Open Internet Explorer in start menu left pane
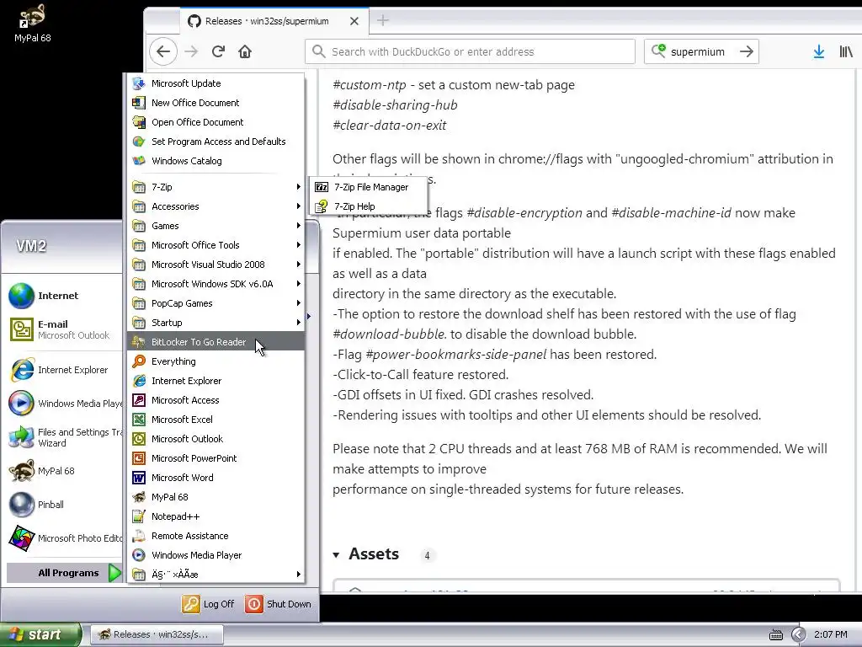This screenshot has width=862, height=647. [64, 370]
